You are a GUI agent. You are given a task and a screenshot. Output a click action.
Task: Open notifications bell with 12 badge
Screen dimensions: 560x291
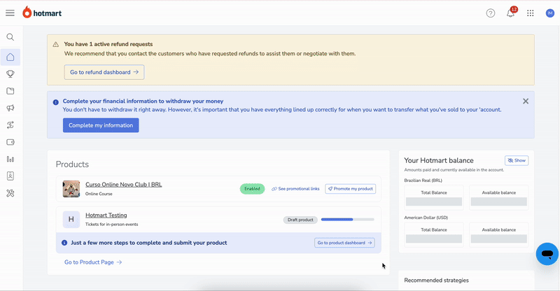(511, 13)
